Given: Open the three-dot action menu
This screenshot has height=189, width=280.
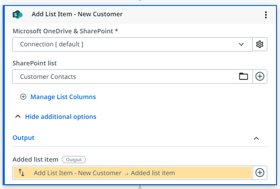Looking at the screenshot, I should [266, 15].
